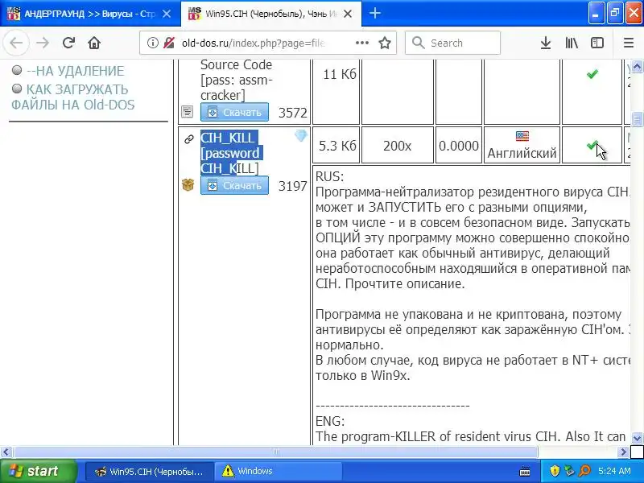
Task: Open the Windows start menu
Action: [x=38, y=471]
